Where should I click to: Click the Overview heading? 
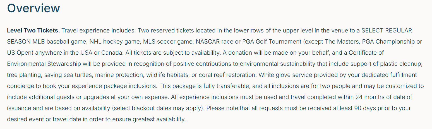(x=33, y=8)
